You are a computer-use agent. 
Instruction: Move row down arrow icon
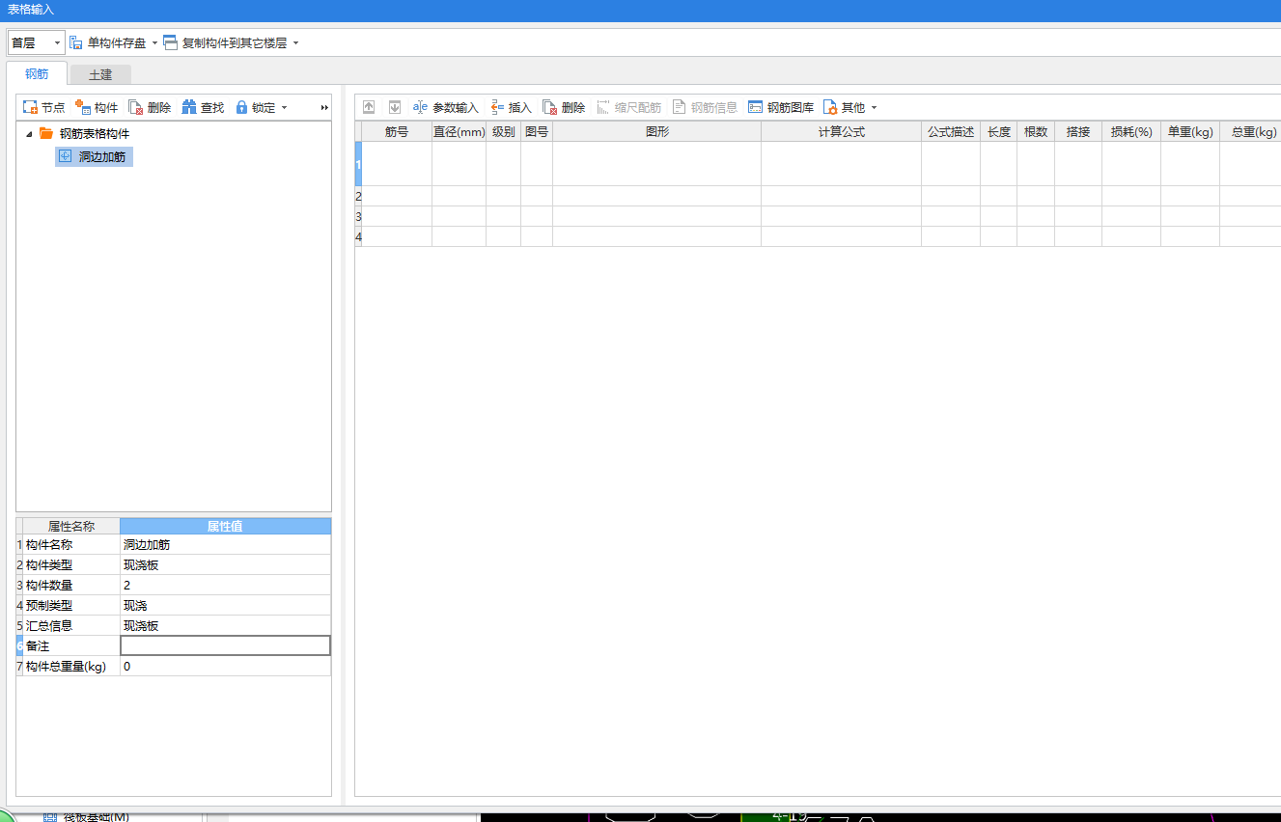pyautogui.click(x=395, y=107)
